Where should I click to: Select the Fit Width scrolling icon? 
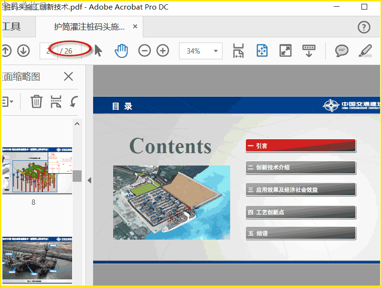tap(238, 51)
